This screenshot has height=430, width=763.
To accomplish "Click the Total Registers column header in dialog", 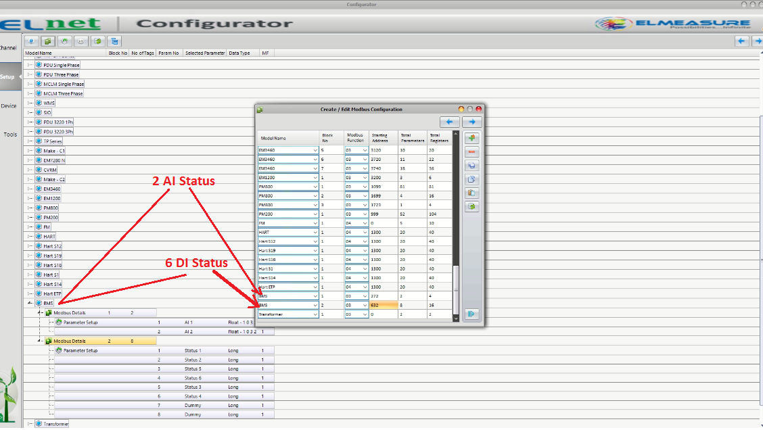I will coord(439,138).
